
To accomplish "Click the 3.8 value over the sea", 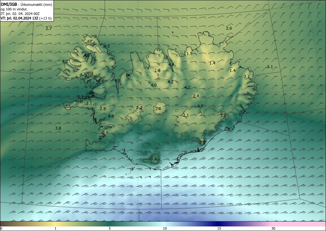I will (x=58, y=128).
